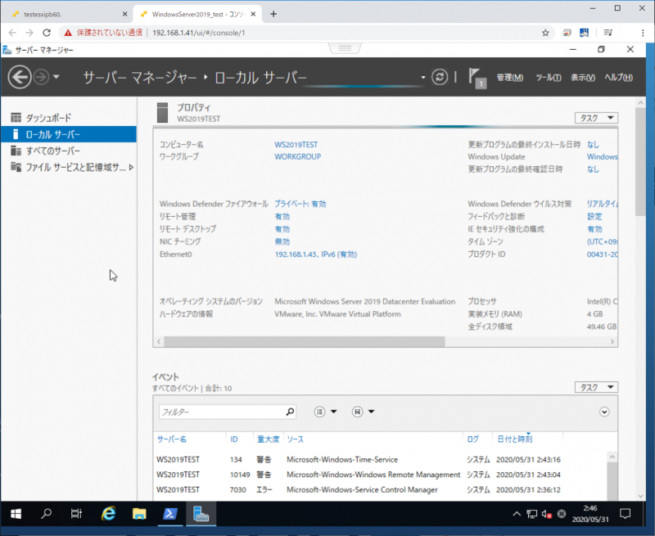Select ローカル サーバー in the sidebar
The height and width of the screenshot is (536, 655).
[69, 134]
